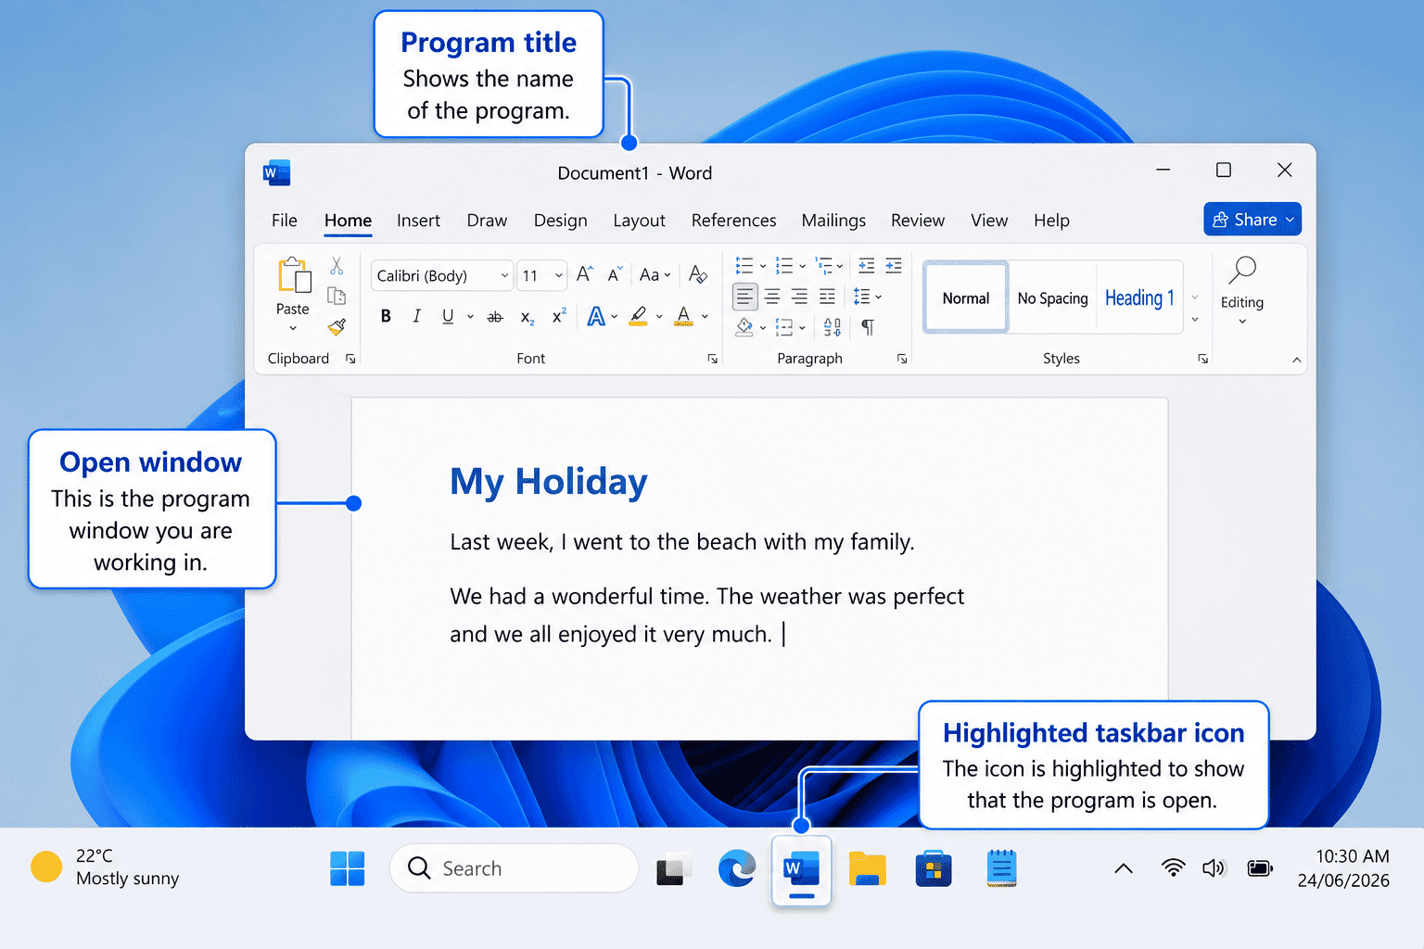Open Task View on the taskbar
The image size is (1424, 949).
point(674,869)
